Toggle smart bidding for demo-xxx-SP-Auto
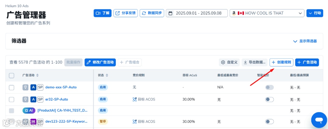 tap(269, 88)
